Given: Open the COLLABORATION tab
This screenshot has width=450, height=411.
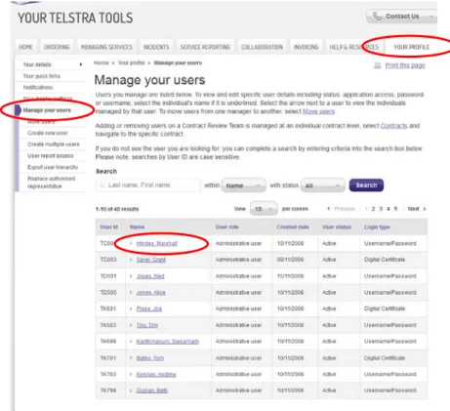Looking at the screenshot, I should pyautogui.click(x=262, y=47).
